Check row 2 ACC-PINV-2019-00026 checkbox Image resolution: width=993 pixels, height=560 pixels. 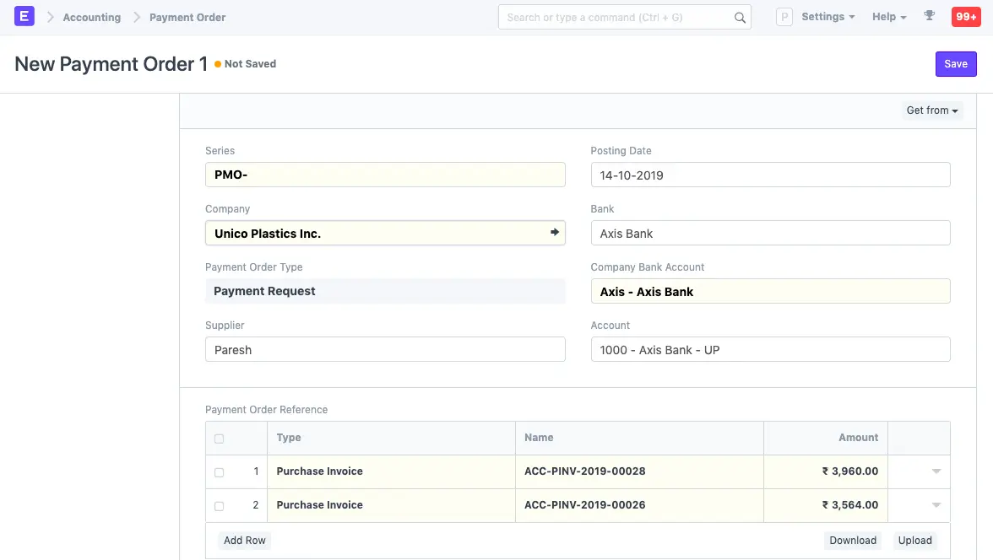[220, 505]
